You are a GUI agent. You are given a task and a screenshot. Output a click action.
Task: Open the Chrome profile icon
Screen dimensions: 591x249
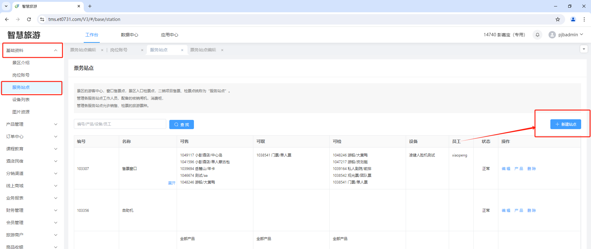573,19
